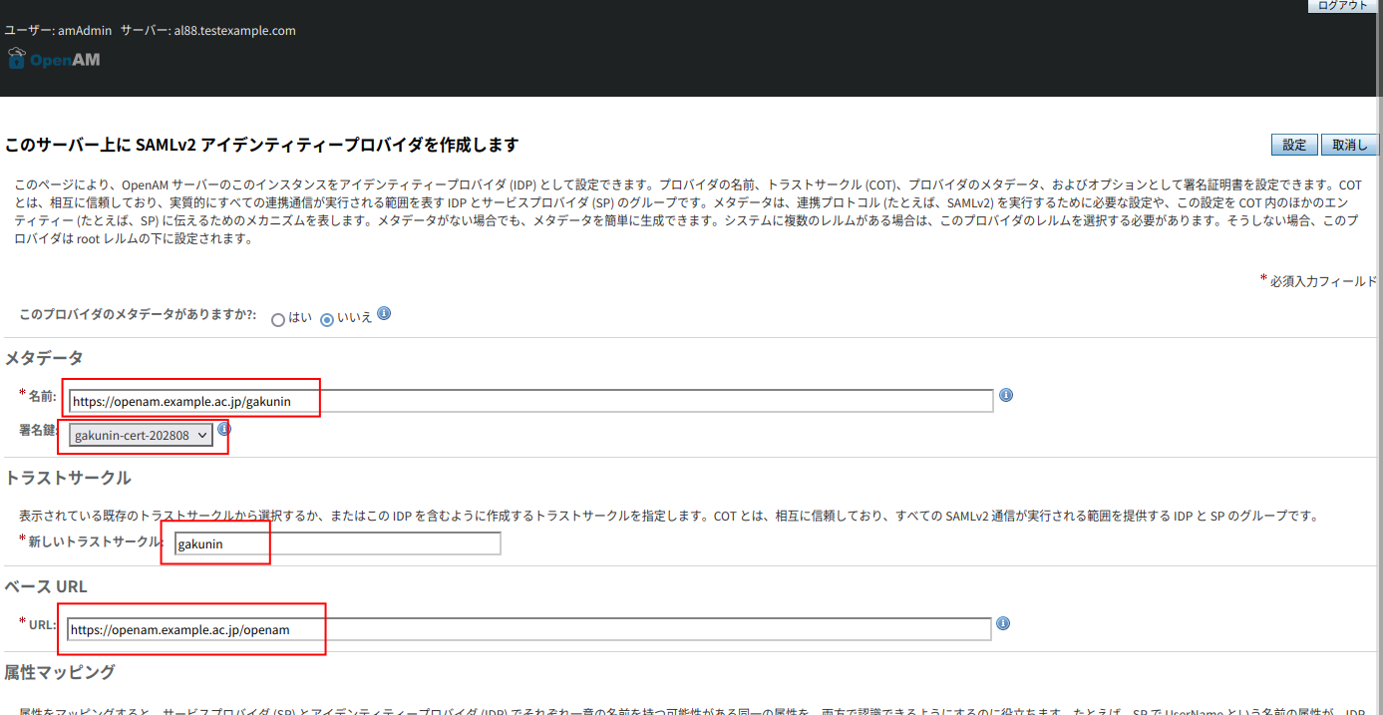
Task: Select the いいえ radio button
Action: tap(326, 319)
